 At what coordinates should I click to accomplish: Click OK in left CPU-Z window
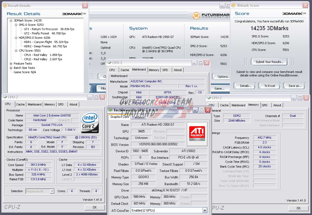95,207
